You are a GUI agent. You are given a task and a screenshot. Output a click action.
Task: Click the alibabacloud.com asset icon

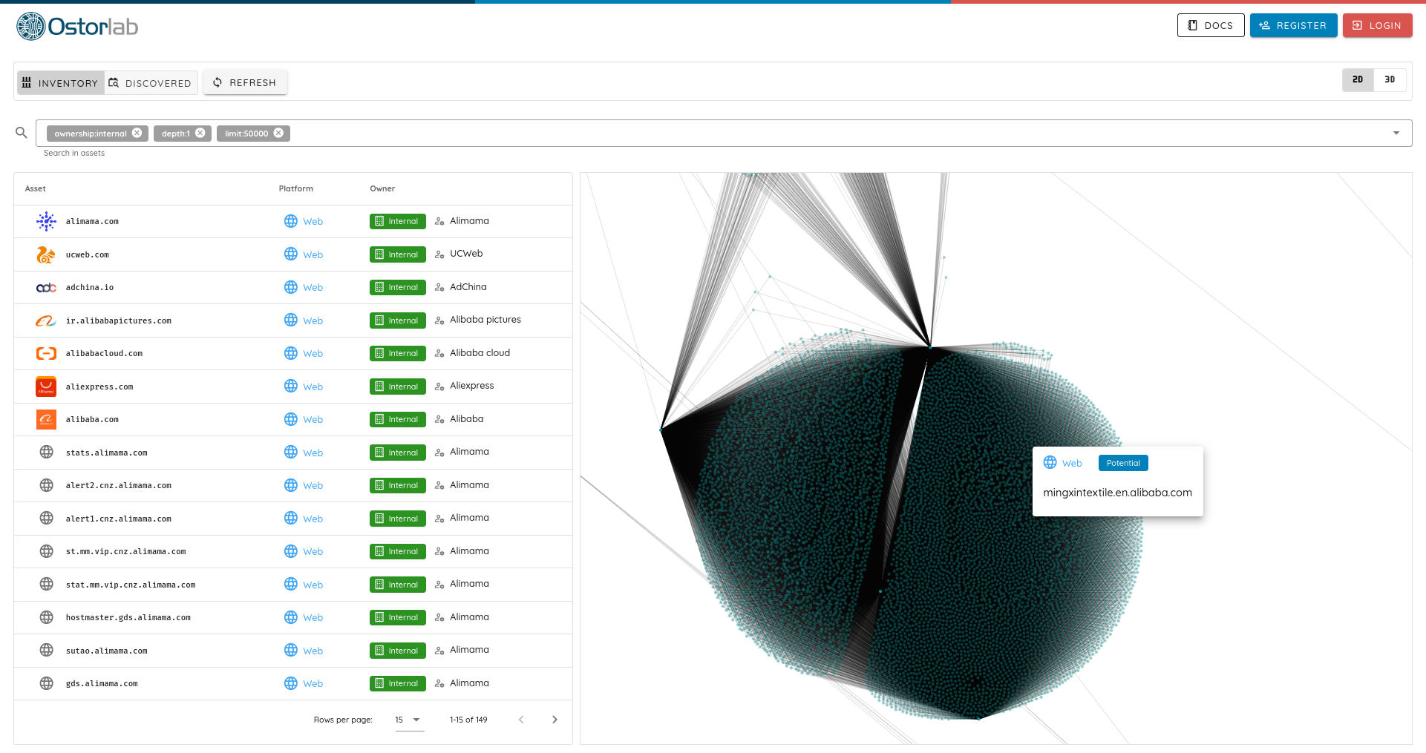click(x=46, y=353)
